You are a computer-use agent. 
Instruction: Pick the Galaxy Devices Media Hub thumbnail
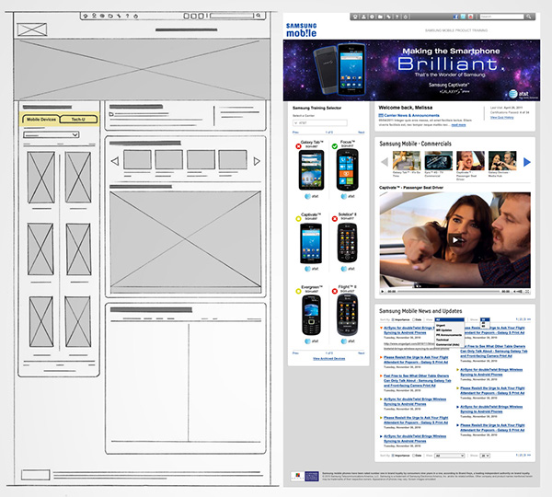[502, 161]
